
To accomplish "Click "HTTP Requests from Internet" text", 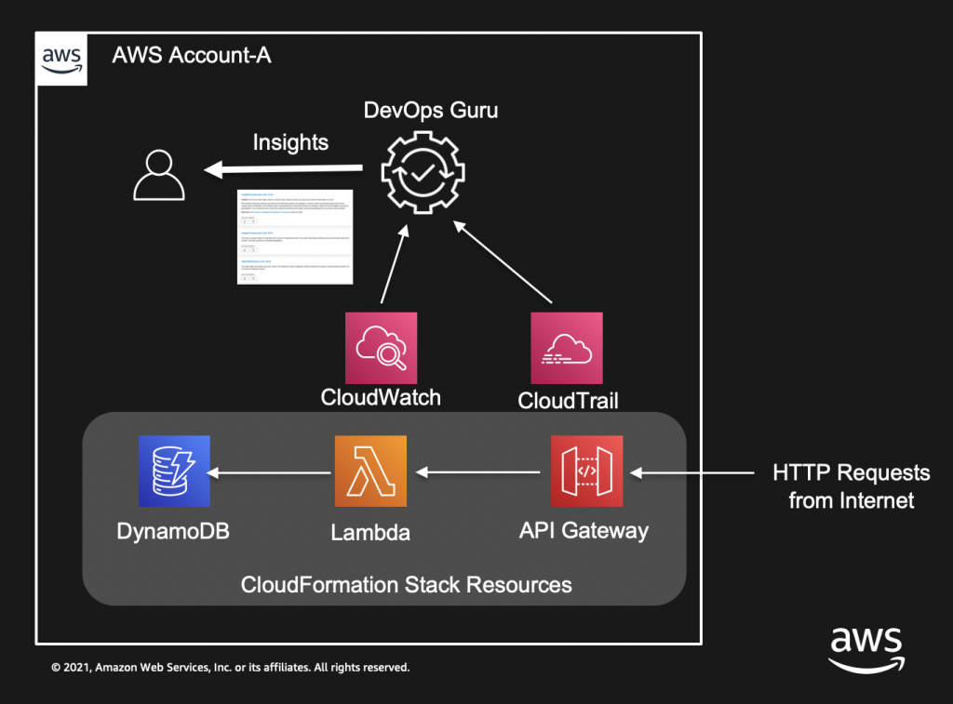I will pyautogui.click(x=852, y=486).
